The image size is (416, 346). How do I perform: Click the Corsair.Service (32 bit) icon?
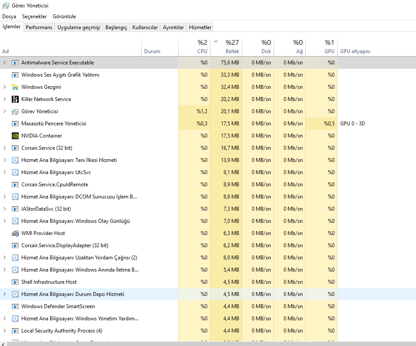tap(15, 148)
